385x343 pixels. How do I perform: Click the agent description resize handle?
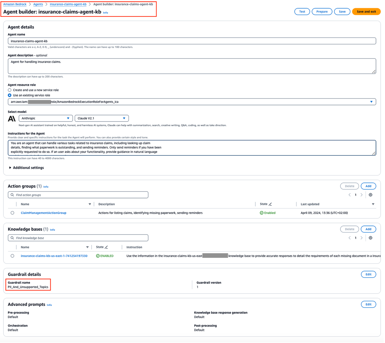374,72
